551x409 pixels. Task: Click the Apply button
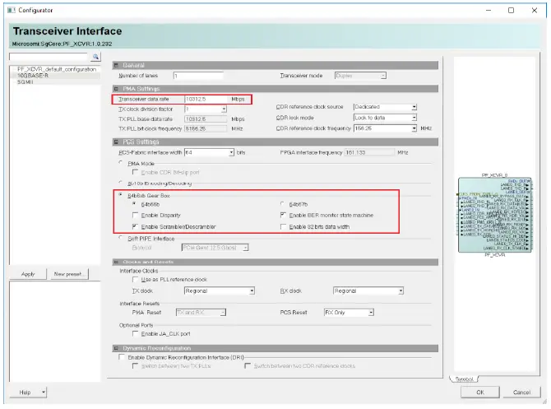28,274
